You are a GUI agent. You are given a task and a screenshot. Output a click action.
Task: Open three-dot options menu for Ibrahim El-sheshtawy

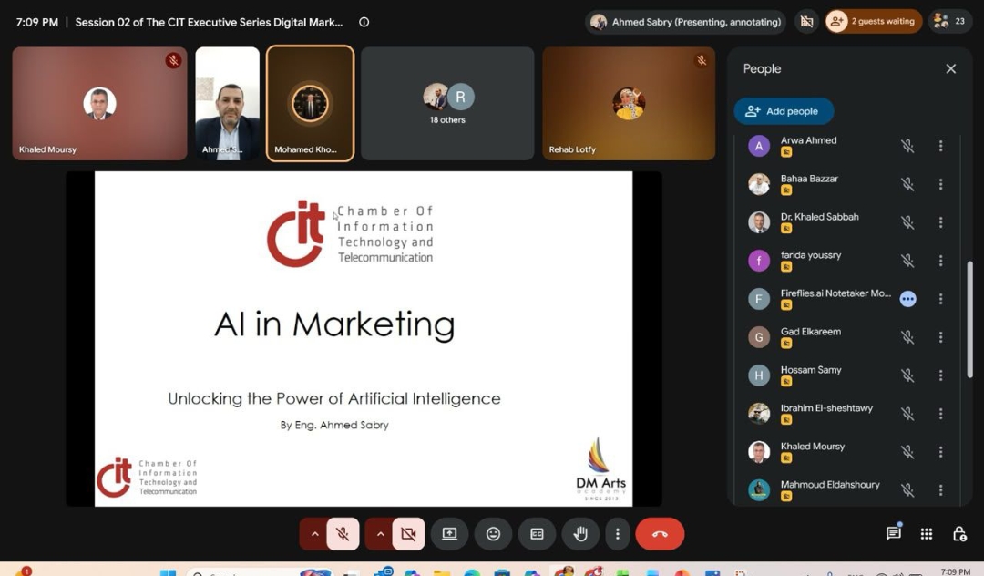(x=940, y=414)
